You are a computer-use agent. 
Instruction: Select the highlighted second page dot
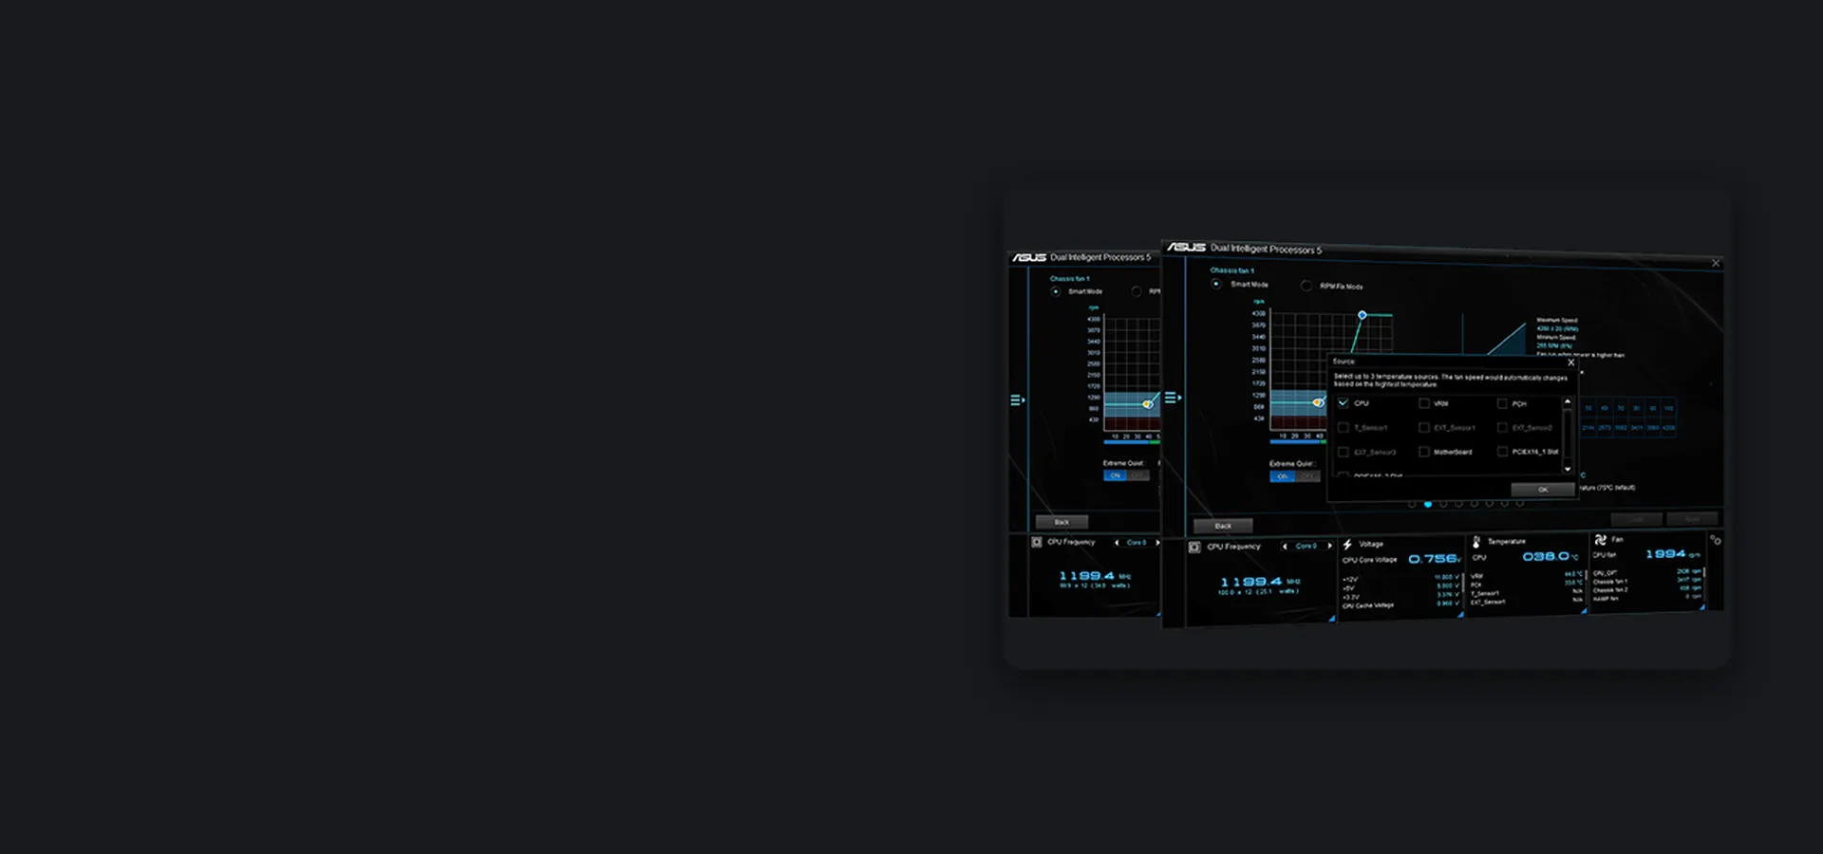pos(1428,504)
